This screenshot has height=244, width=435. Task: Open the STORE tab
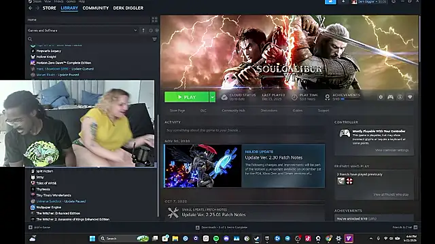pos(50,8)
